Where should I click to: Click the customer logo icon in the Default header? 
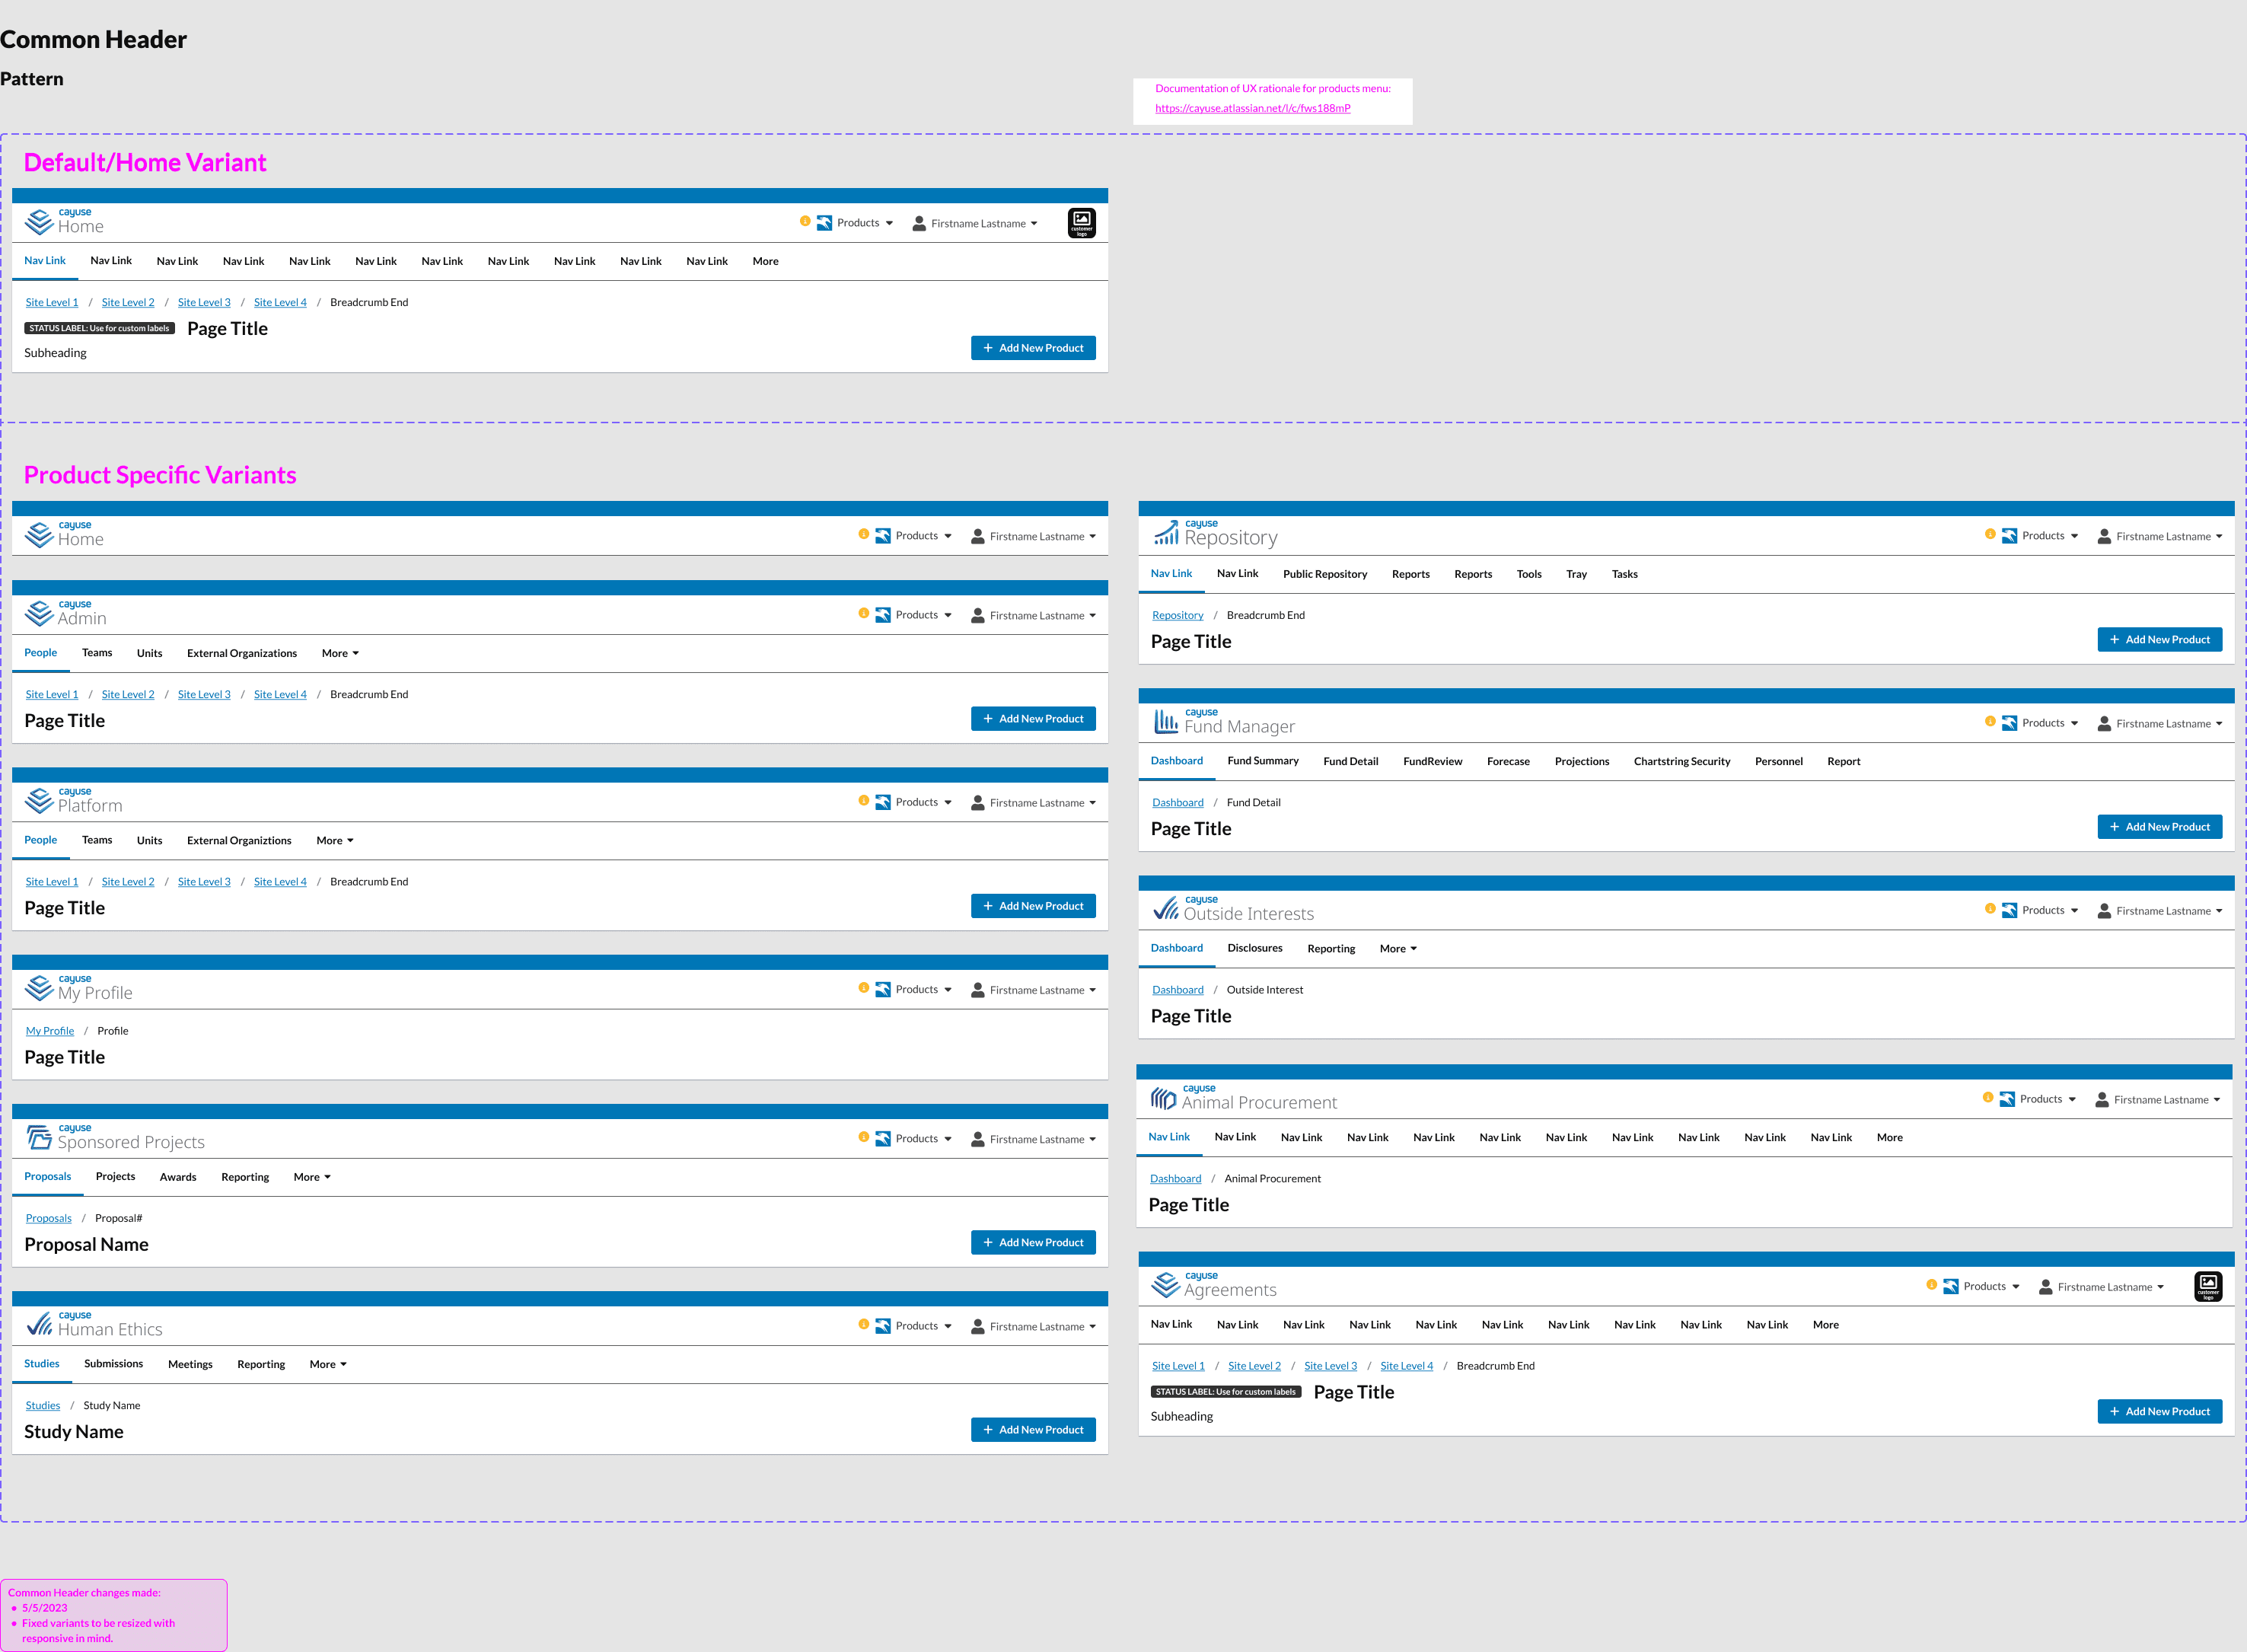click(x=1082, y=222)
